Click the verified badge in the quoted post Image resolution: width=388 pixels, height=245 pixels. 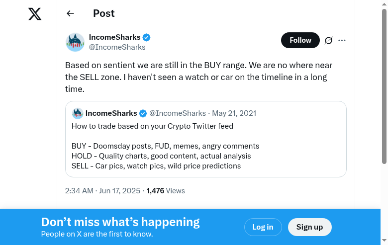pyautogui.click(x=143, y=113)
